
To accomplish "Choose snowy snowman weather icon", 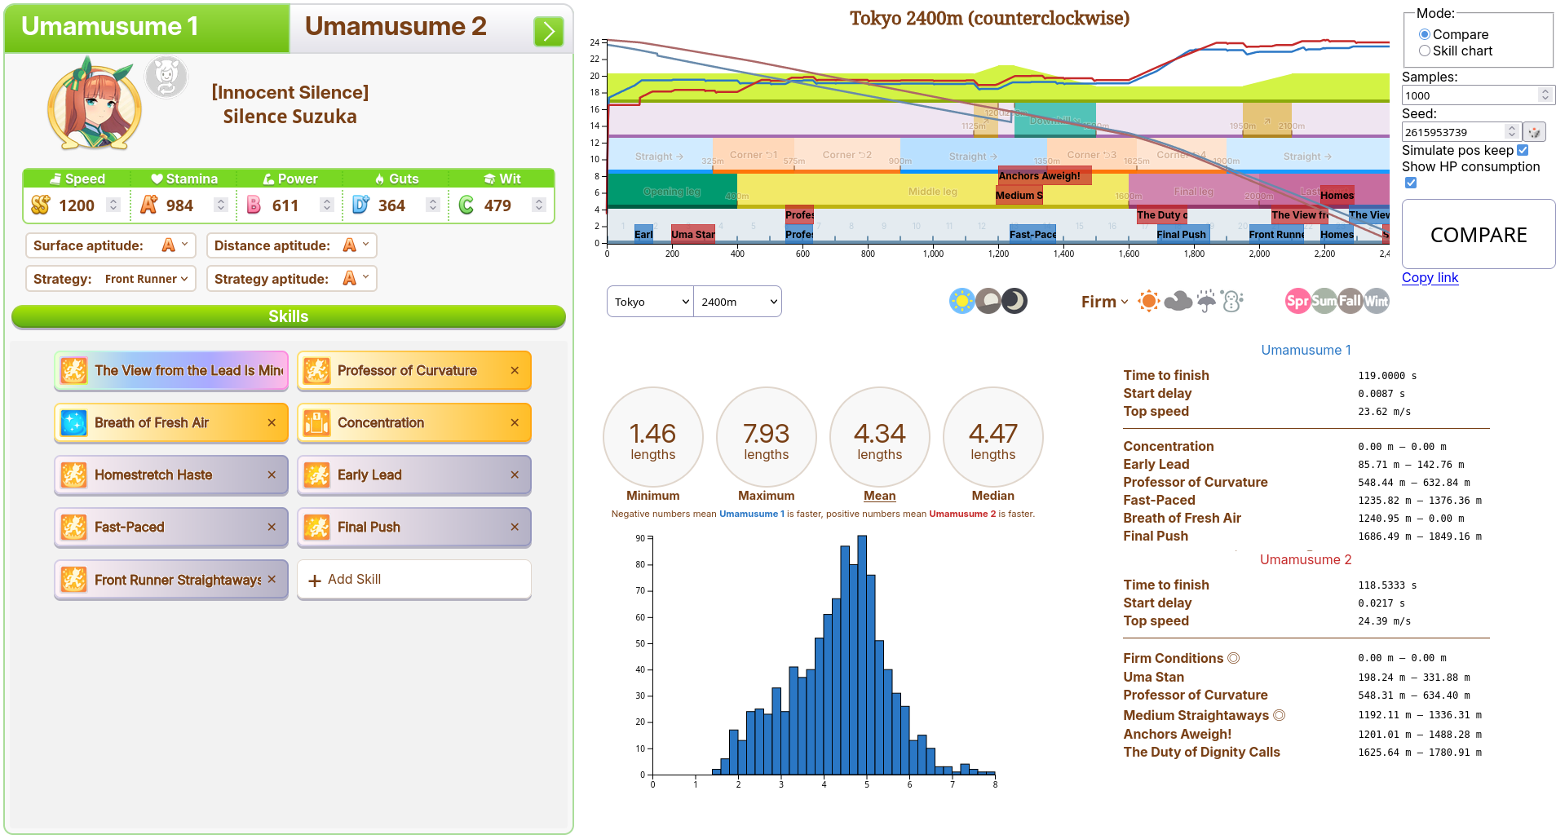I will click(1232, 301).
